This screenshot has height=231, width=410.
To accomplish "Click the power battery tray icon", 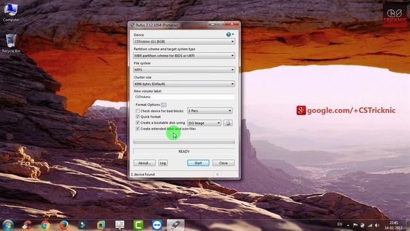I will pyautogui.click(x=363, y=225).
